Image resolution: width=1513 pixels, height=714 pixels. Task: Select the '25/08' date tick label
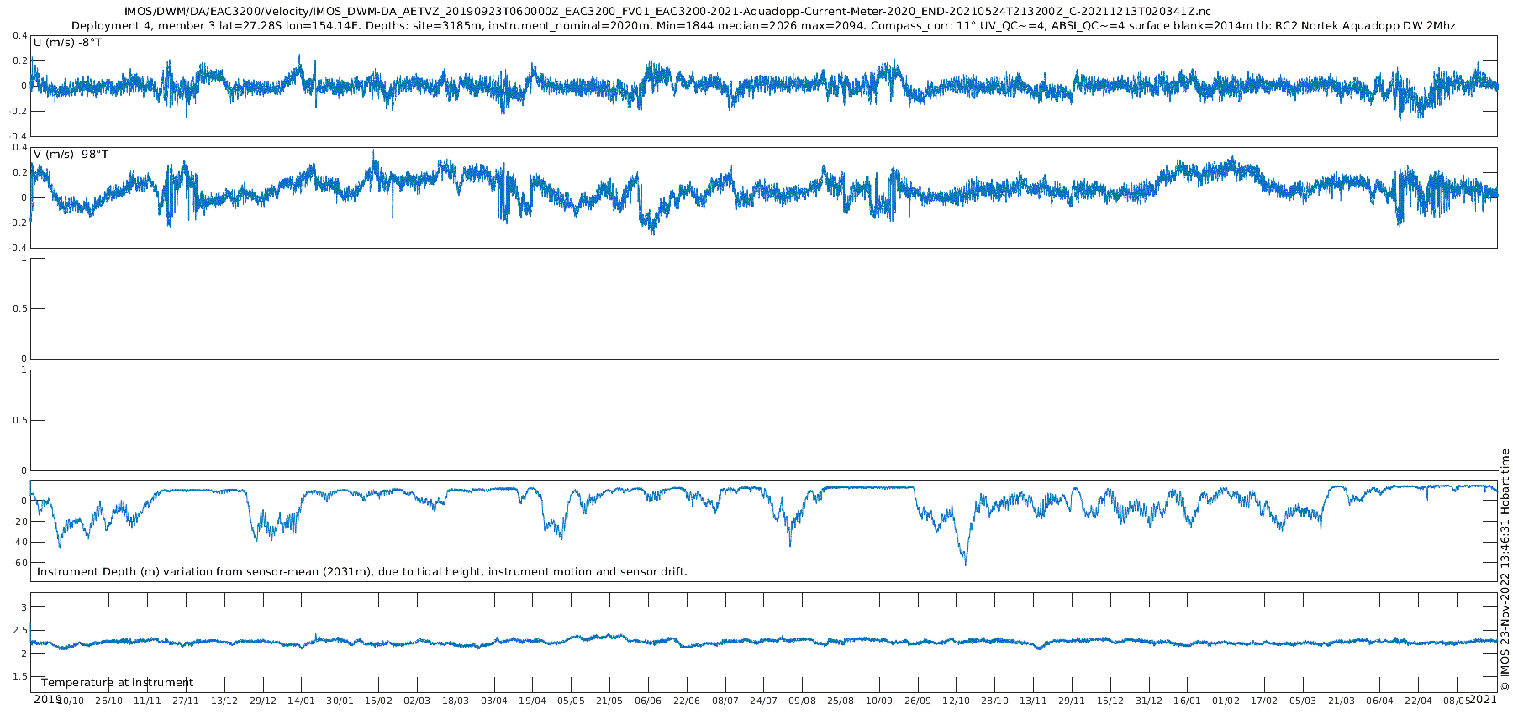(x=841, y=701)
